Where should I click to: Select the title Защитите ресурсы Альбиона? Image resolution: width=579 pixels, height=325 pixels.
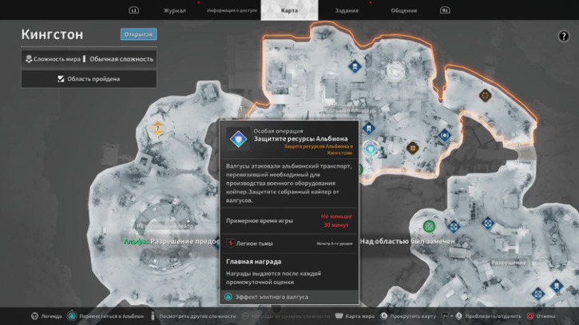point(300,139)
